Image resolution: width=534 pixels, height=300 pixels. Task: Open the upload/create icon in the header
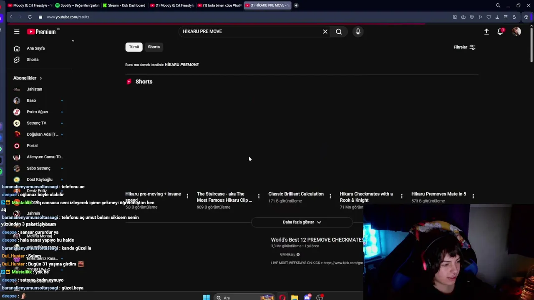click(486, 32)
